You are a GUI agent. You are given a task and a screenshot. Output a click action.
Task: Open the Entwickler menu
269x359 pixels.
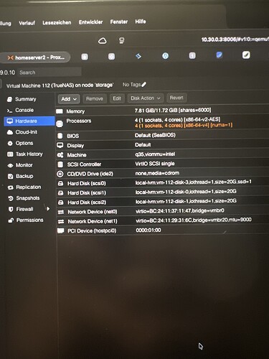pyautogui.click(x=90, y=22)
